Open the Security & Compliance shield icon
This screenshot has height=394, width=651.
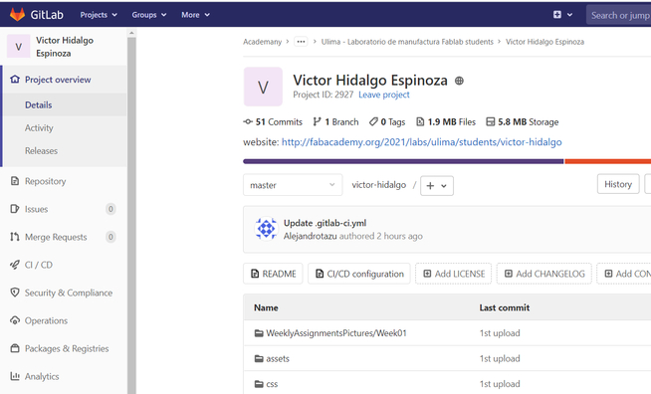tap(15, 293)
